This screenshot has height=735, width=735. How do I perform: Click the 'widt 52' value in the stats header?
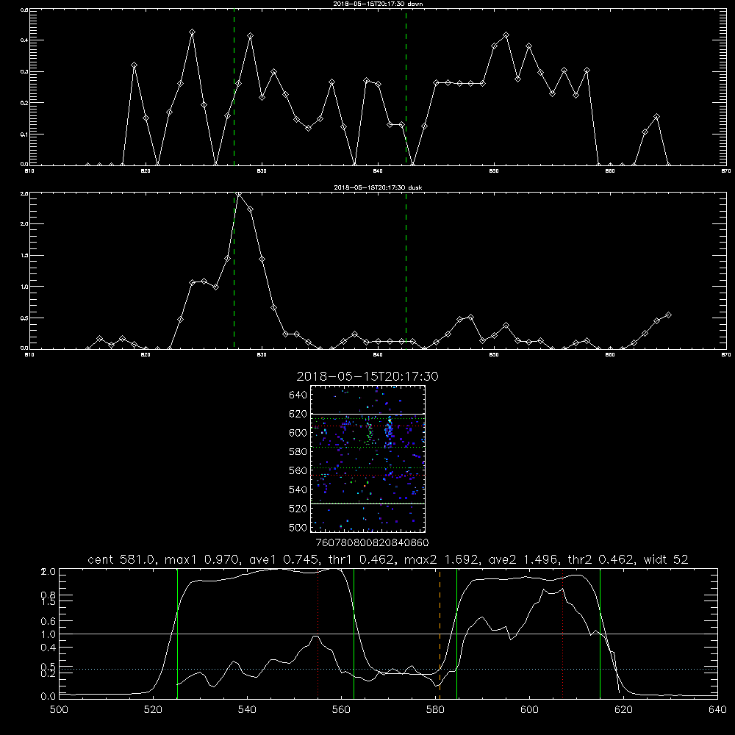coord(666,559)
